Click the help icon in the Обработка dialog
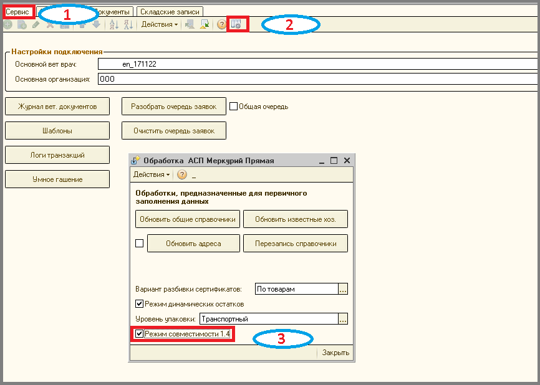 tap(182, 174)
